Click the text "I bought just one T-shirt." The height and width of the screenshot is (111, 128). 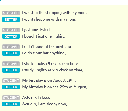[43, 36]
